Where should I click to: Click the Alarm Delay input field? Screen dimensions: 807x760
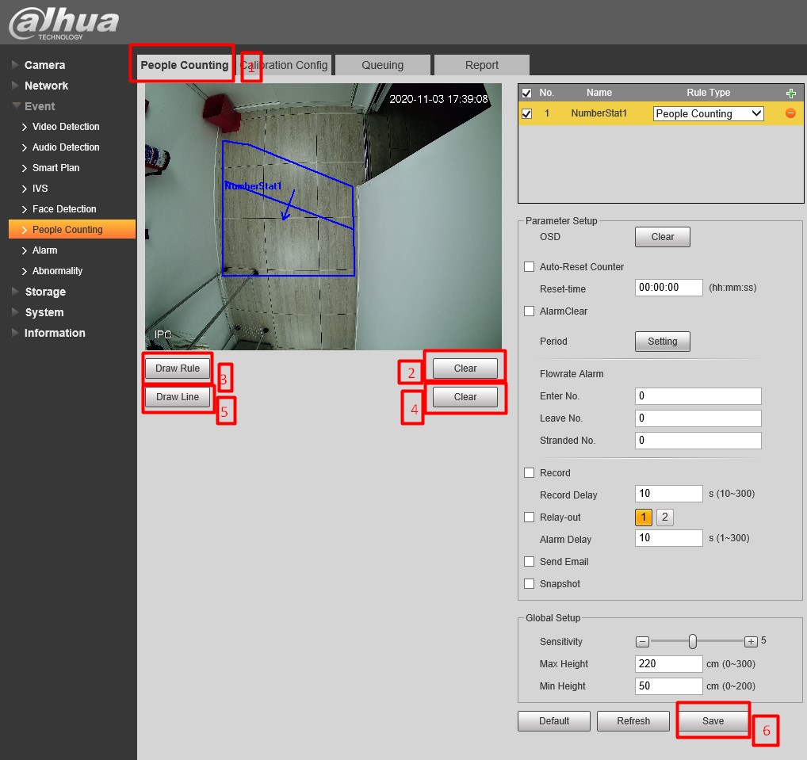tap(668, 538)
